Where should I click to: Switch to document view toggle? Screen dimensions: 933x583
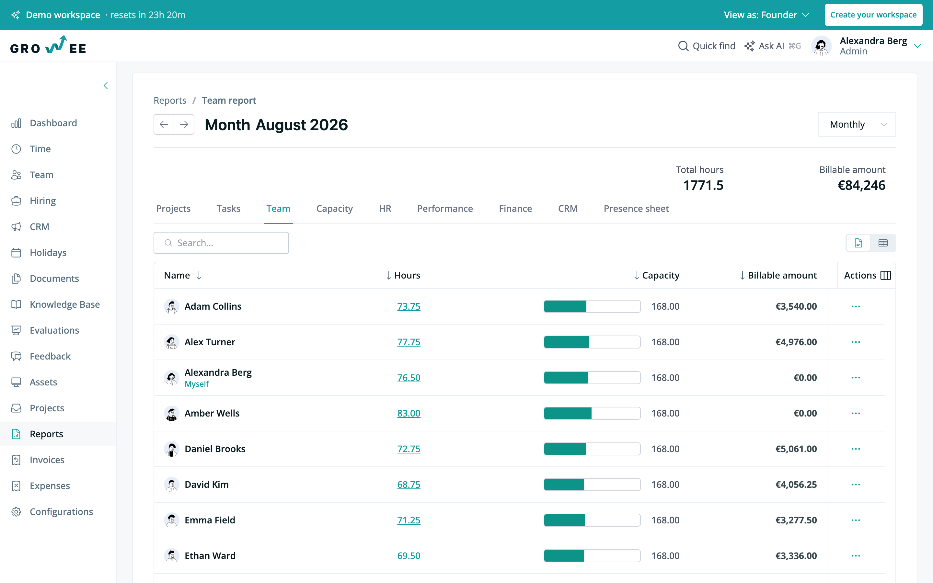(858, 243)
